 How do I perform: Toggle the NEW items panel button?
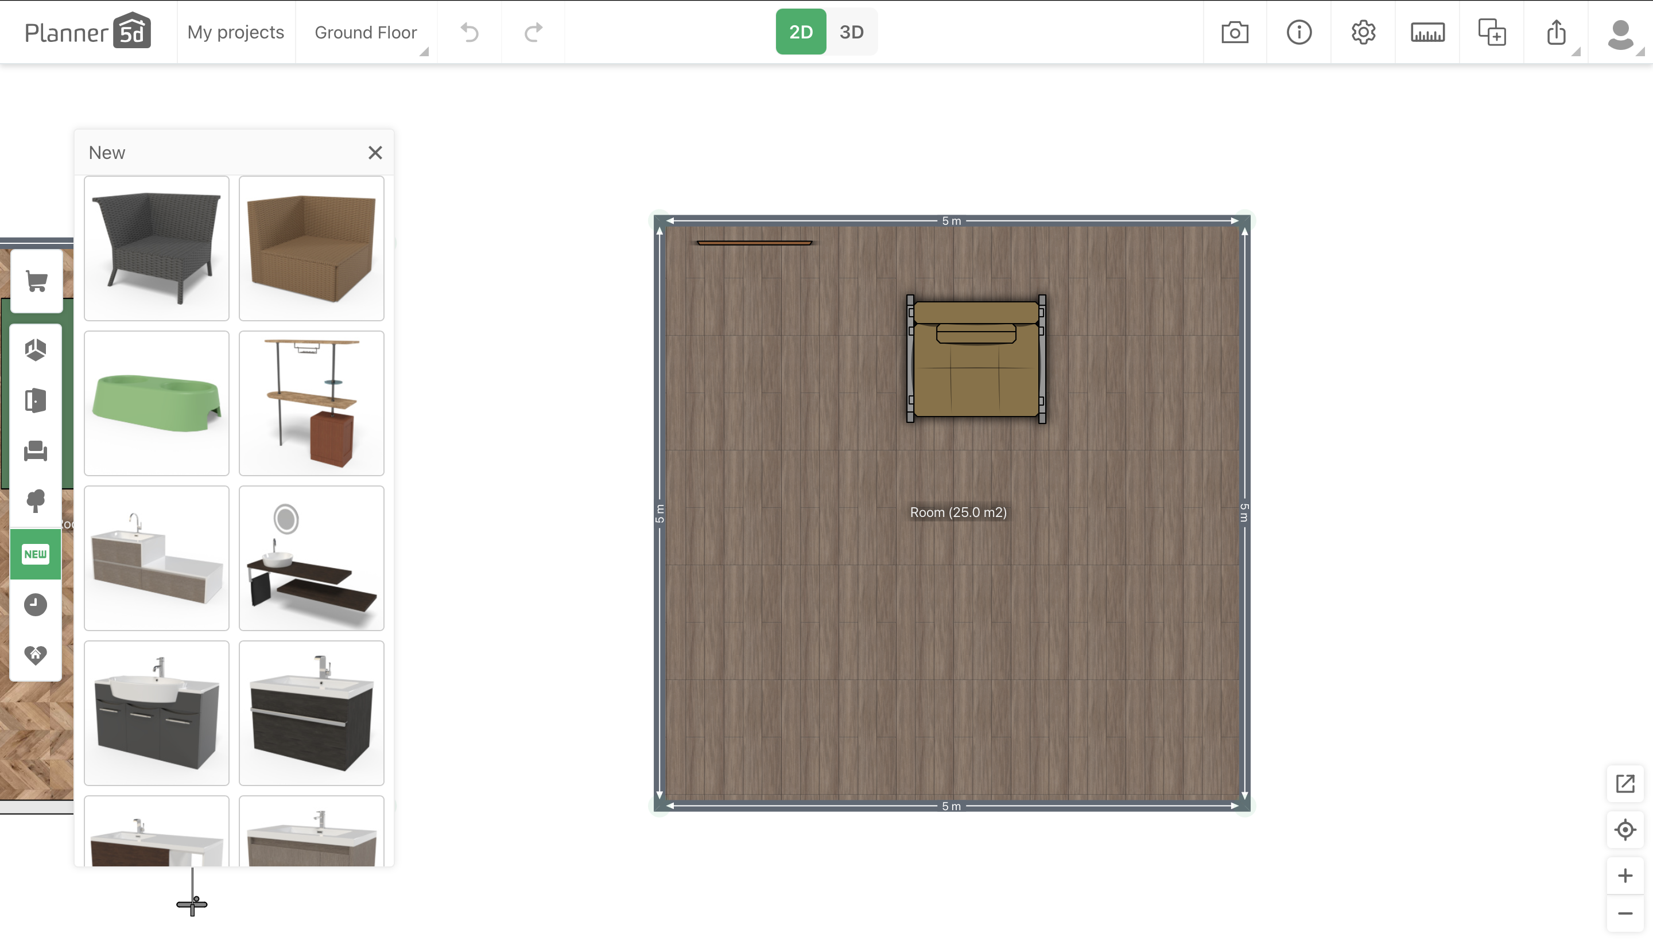(36, 554)
